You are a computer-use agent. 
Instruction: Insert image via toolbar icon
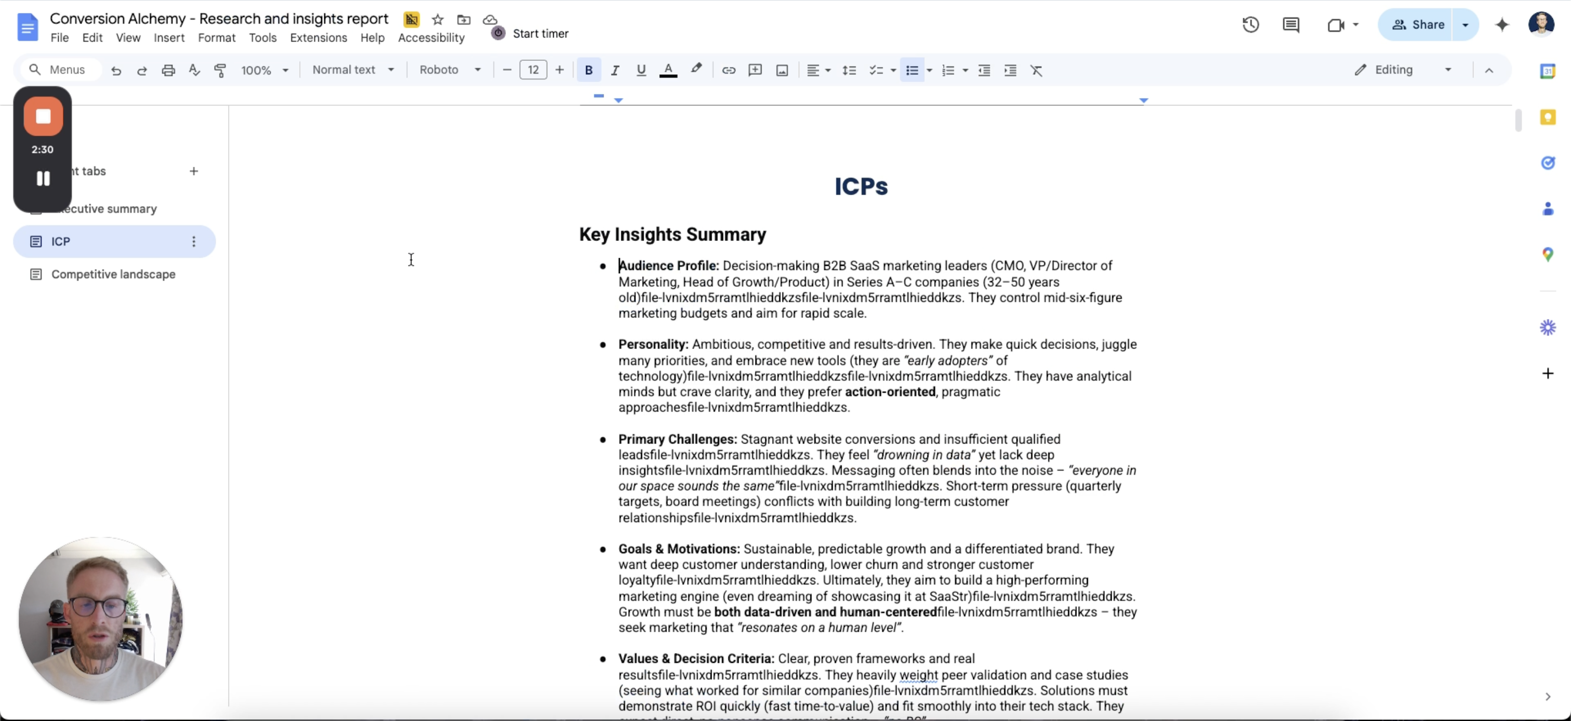782,70
